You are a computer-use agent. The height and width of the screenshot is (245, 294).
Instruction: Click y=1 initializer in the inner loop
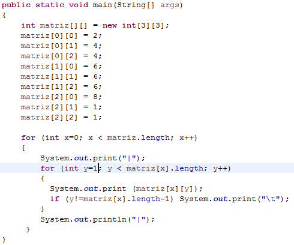point(91,168)
